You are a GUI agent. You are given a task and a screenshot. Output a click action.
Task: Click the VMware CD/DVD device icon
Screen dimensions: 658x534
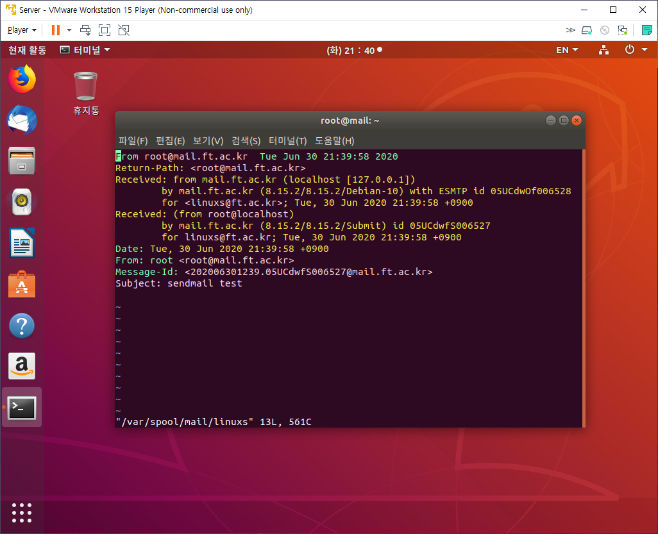(605, 29)
